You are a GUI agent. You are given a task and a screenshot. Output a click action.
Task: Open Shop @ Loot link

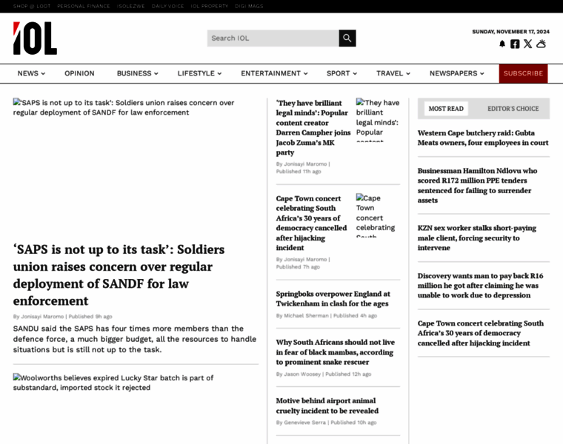coord(32,6)
